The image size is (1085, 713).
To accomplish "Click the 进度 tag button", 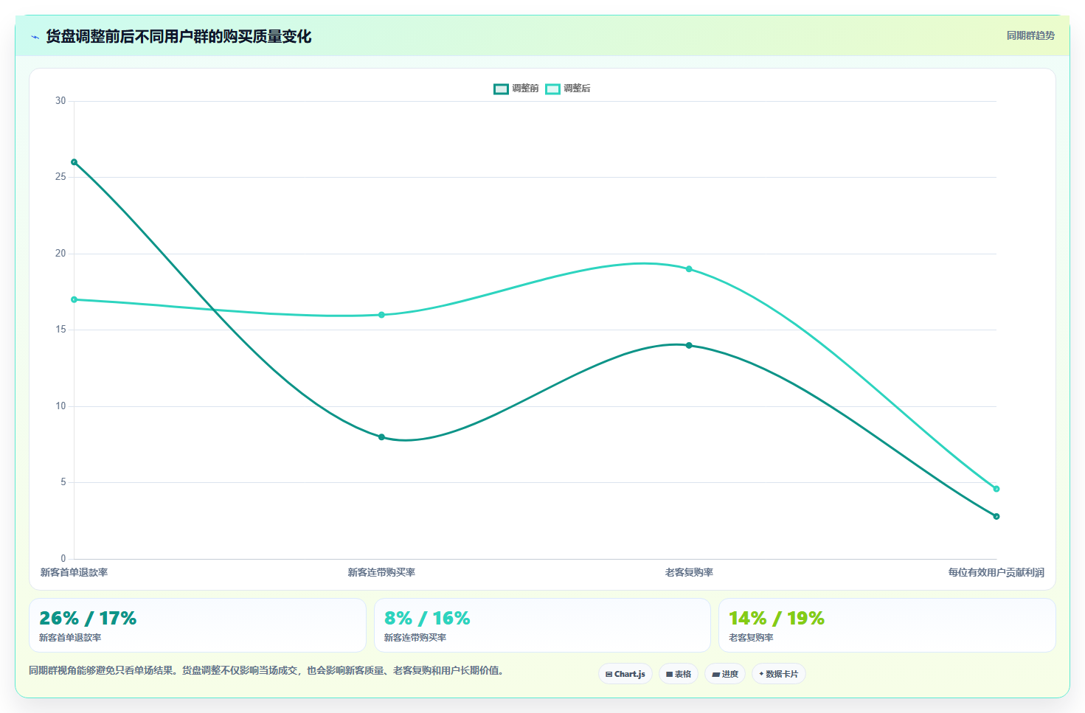I will click(725, 674).
